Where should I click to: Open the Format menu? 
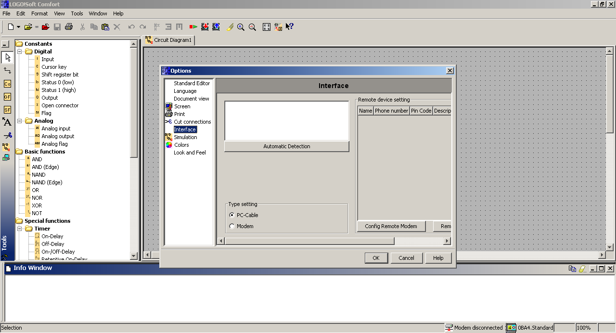point(39,13)
